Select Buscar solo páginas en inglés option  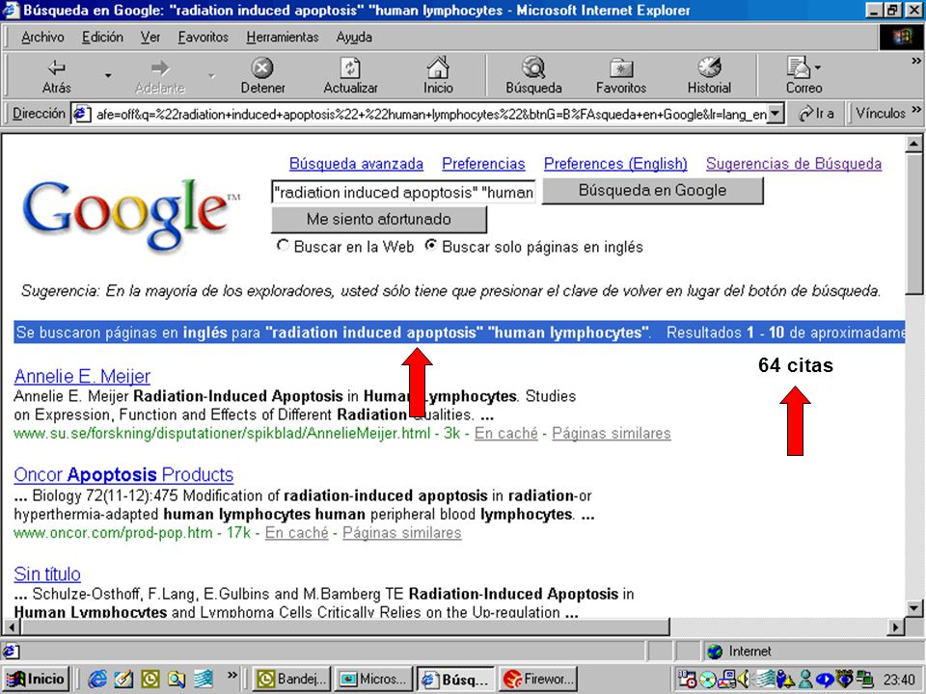click(431, 246)
